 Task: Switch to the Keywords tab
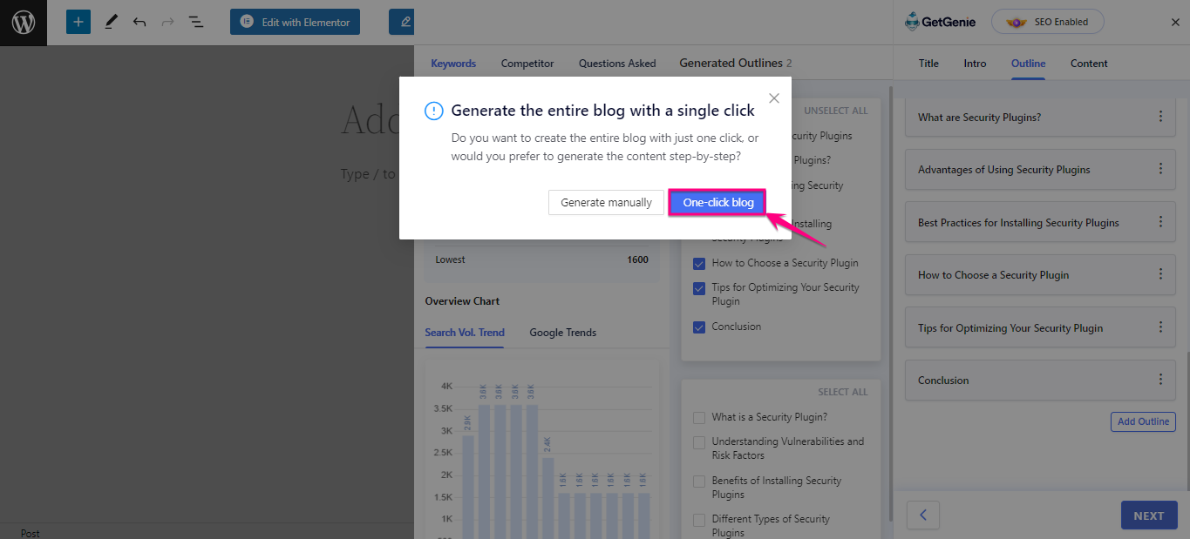pos(453,64)
